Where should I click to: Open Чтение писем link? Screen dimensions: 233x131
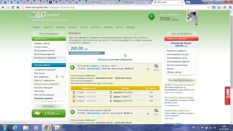pos(41,47)
